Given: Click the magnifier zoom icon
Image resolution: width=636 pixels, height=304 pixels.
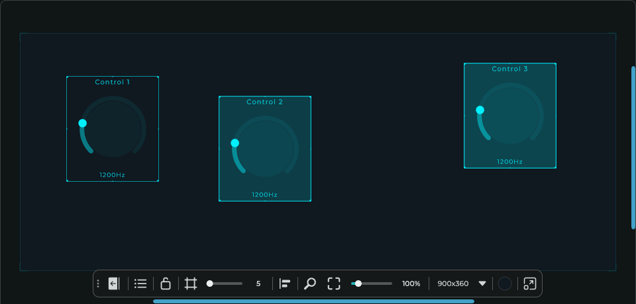Looking at the screenshot, I should pyautogui.click(x=310, y=284).
